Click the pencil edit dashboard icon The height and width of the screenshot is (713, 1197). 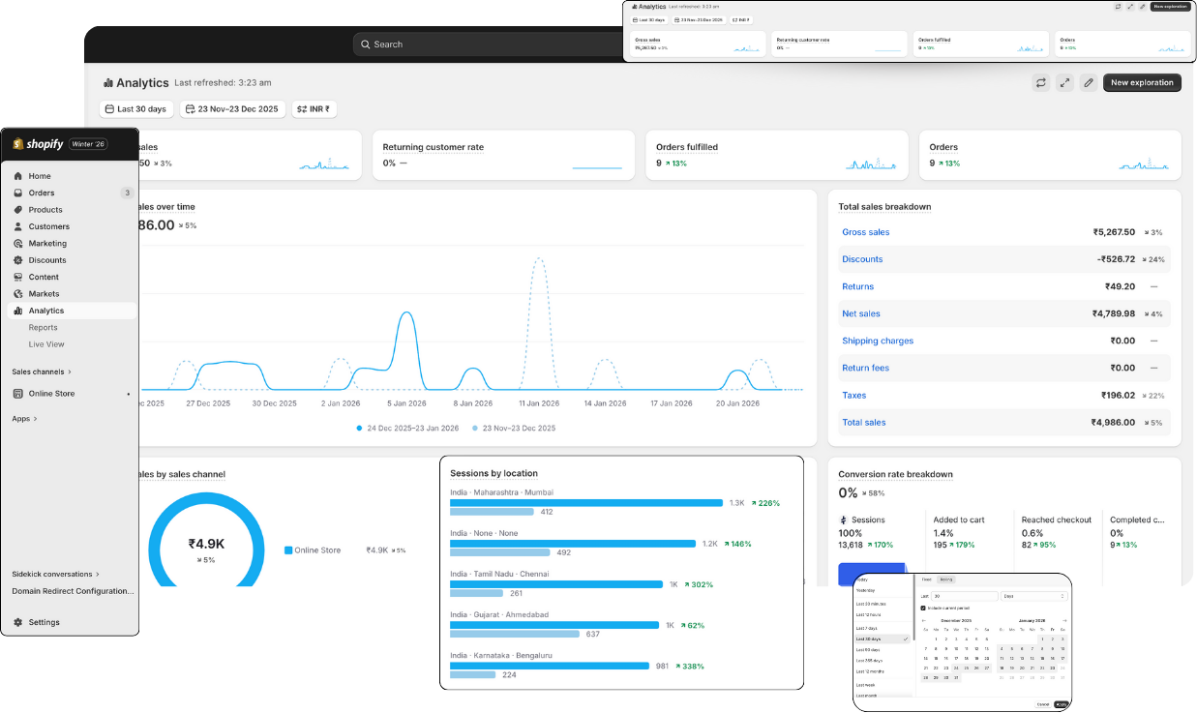(x=1089, y=83)
